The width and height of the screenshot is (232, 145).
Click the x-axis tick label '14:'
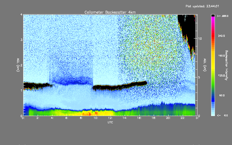(125, 118)
